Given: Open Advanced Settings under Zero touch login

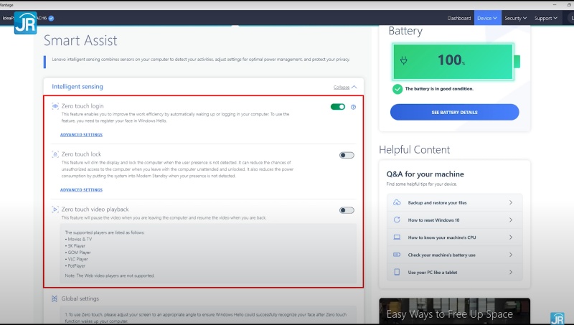Looking at the screenshot, I should 80,134.
